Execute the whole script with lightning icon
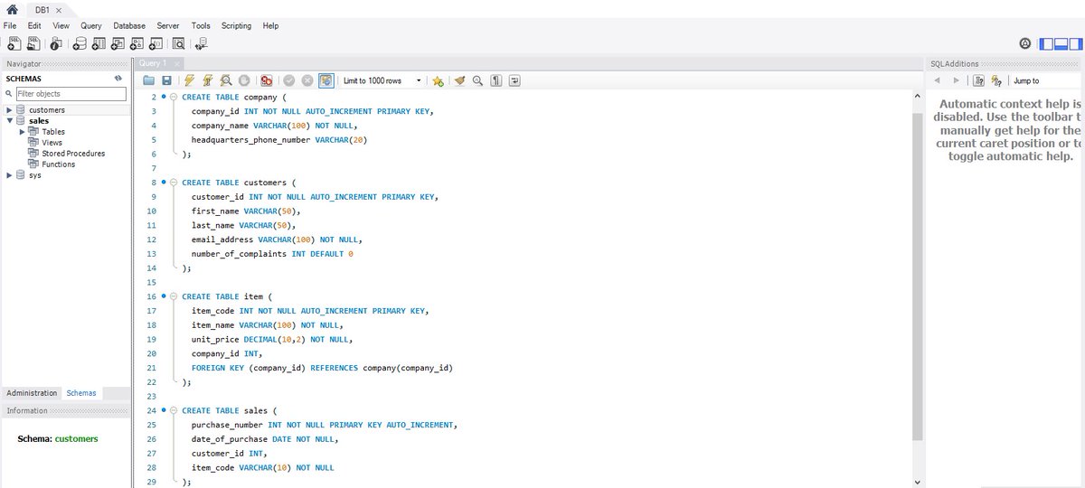 [x=189, y=80]
